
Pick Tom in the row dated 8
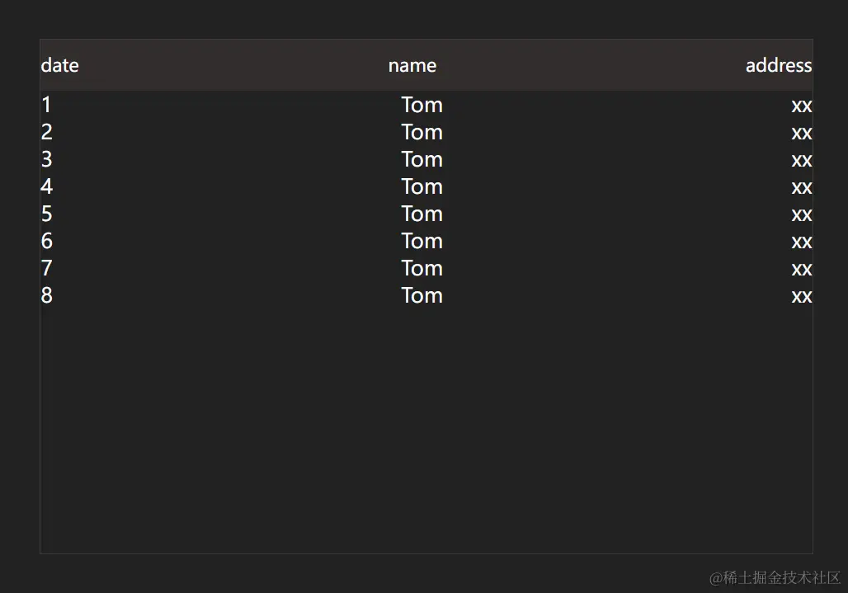tap(422, 295)
